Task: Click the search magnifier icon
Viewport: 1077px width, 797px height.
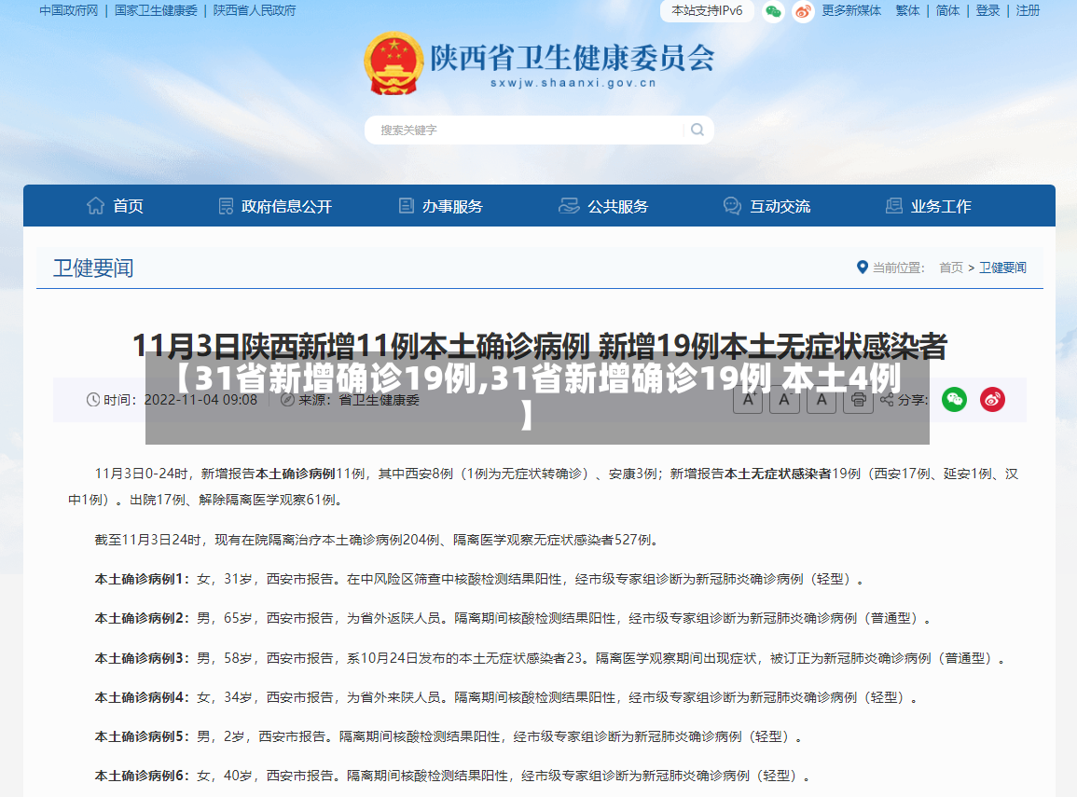Action: tap(697, 130)
